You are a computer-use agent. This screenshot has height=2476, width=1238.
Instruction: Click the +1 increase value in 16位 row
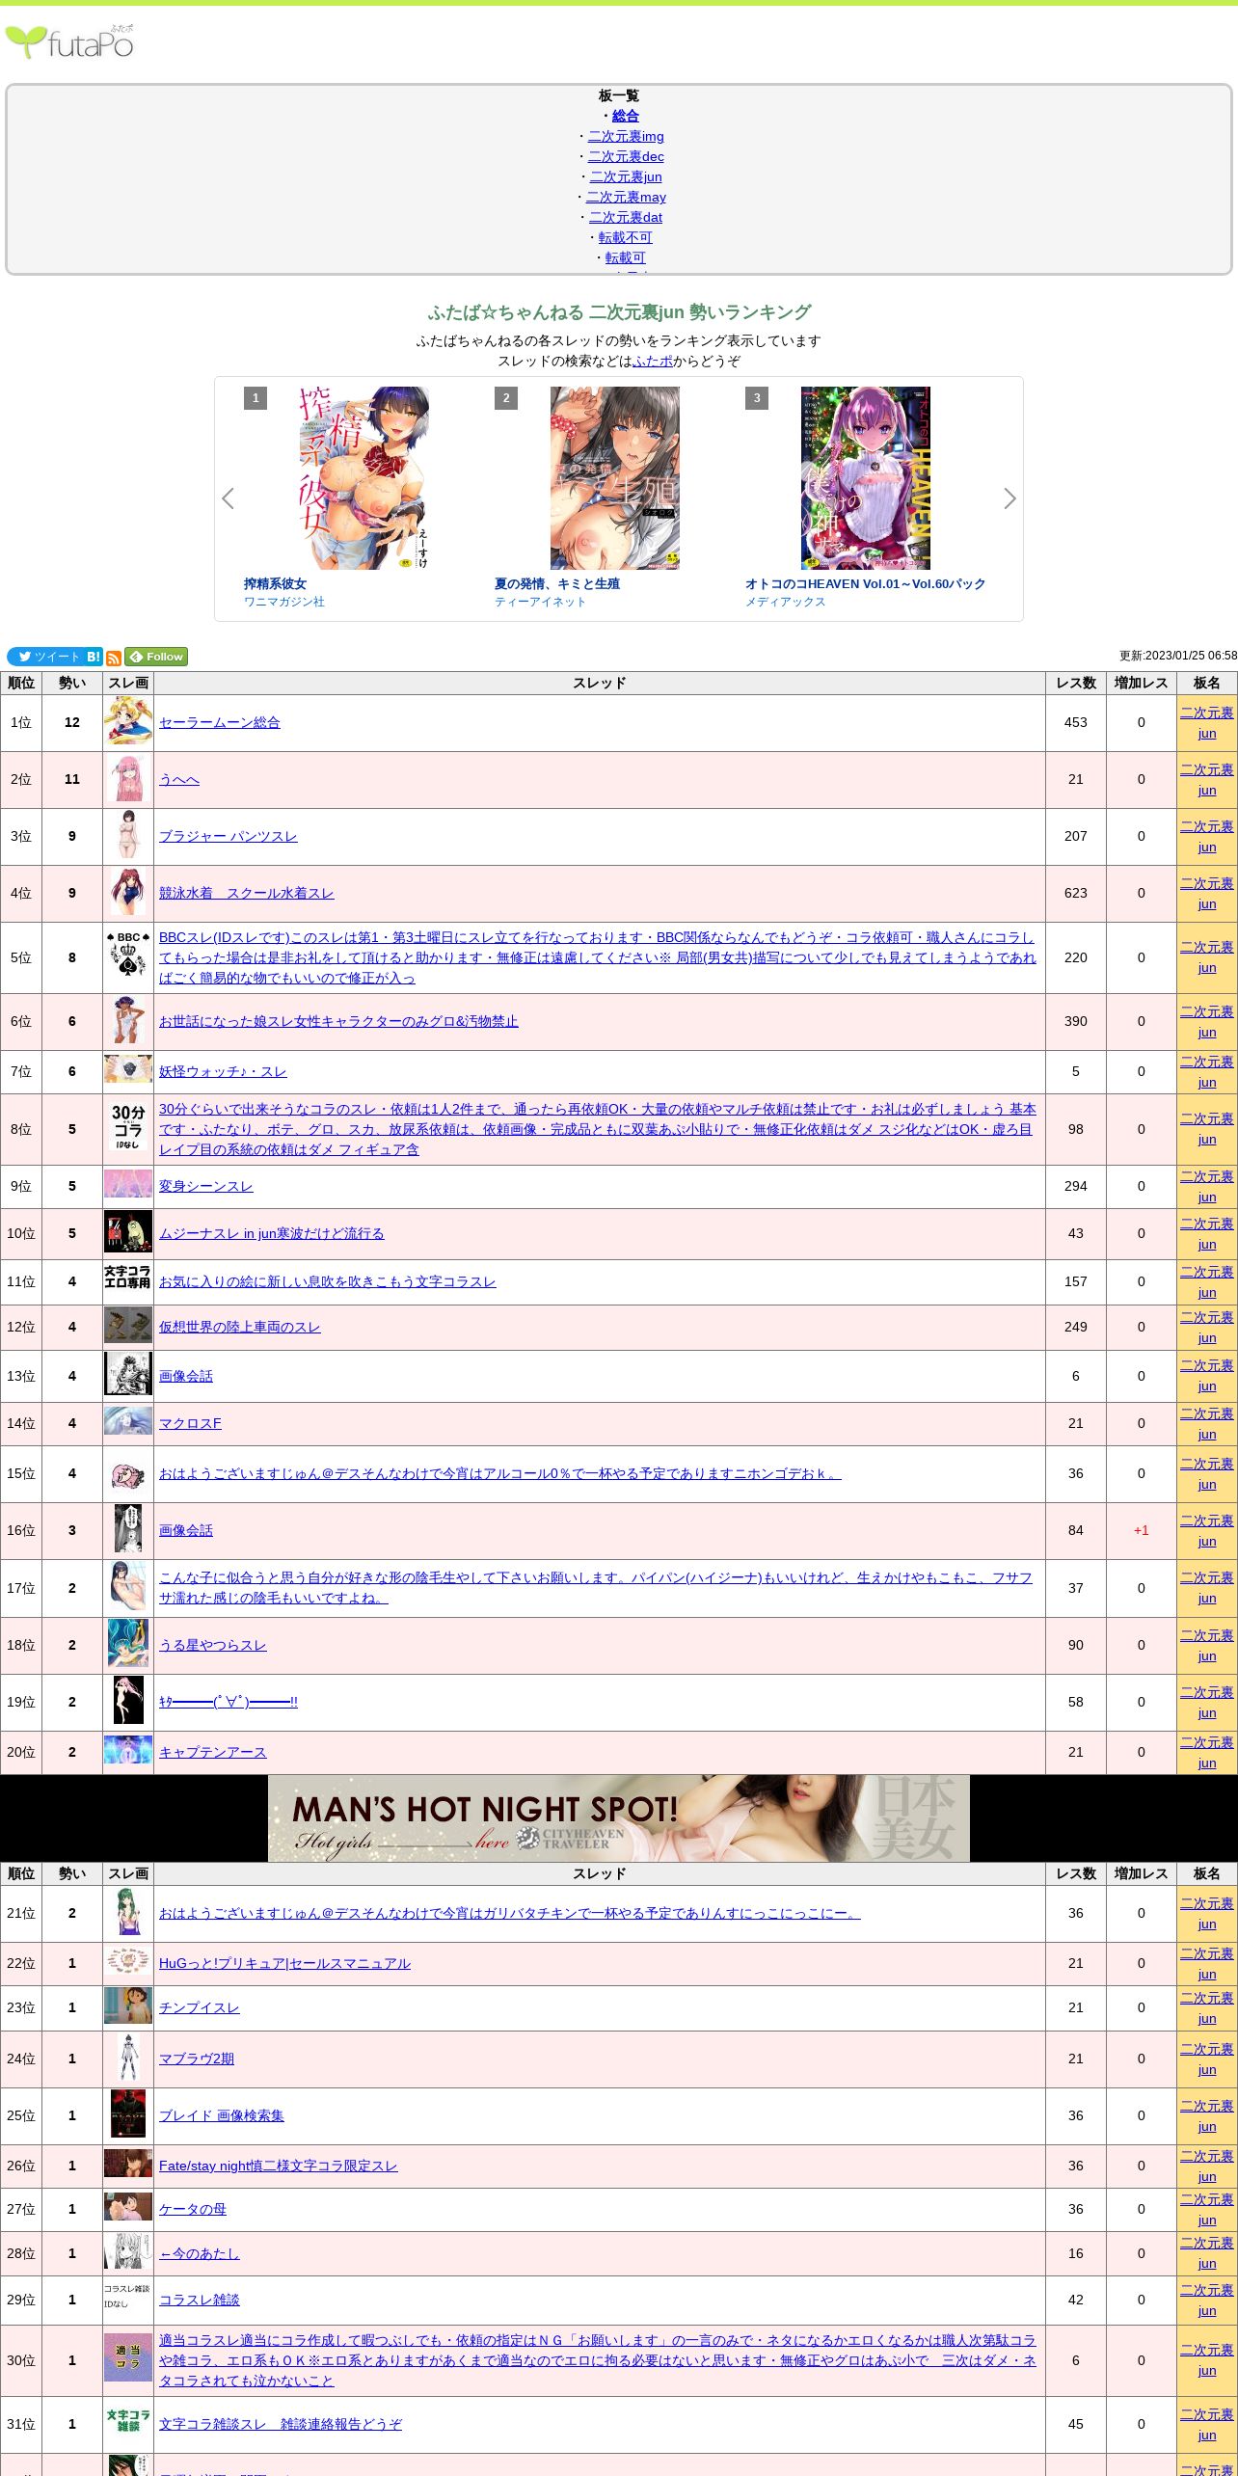click(1142, 1530)
